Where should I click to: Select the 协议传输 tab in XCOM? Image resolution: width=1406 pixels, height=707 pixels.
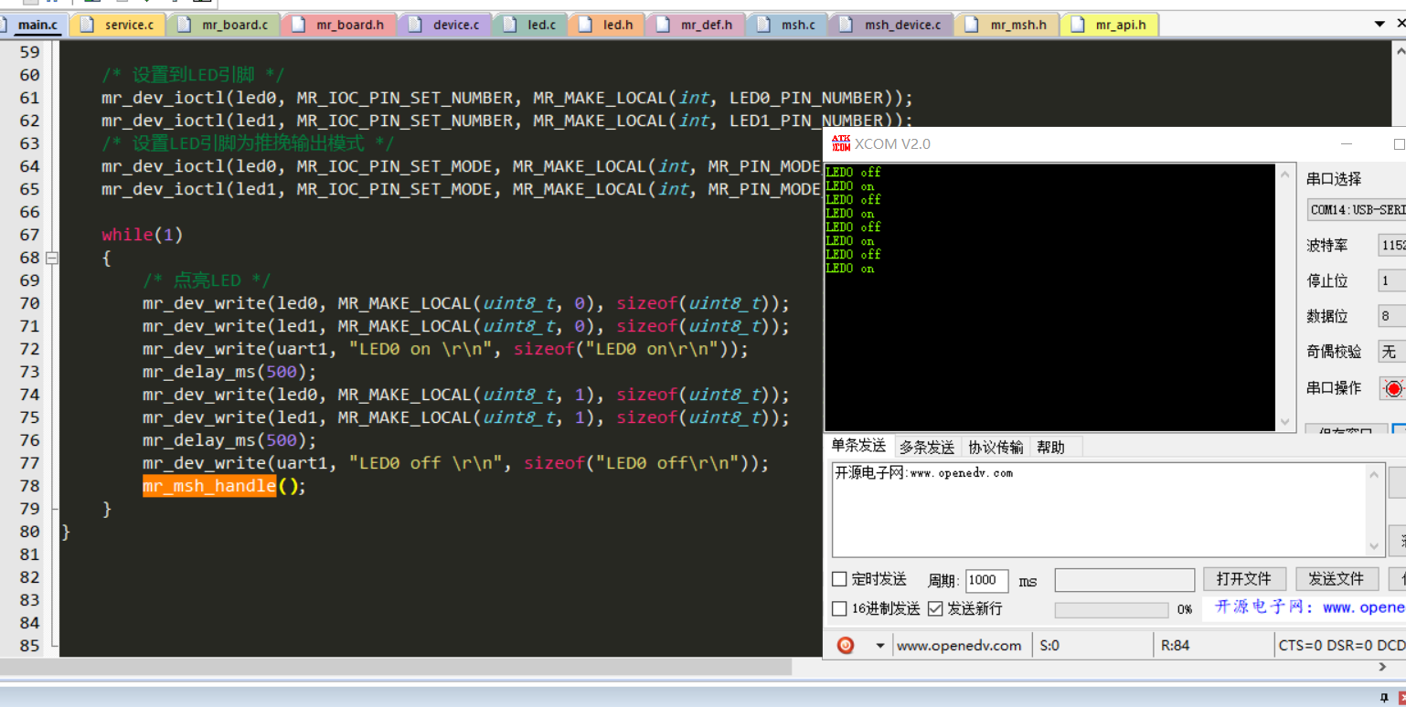[x=996, y=447]
